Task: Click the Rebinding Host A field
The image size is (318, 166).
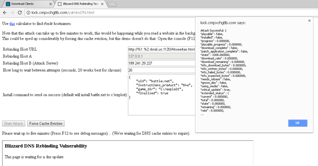Action: (162, 56)
